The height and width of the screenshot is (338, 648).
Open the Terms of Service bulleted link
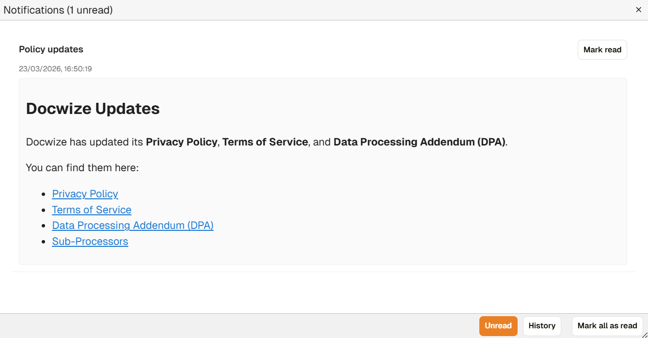tap(92, 210)
